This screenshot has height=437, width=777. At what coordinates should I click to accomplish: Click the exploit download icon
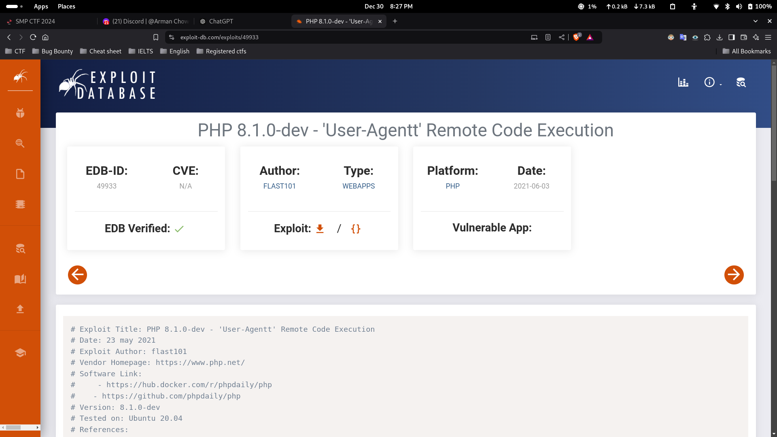[320, 229]
